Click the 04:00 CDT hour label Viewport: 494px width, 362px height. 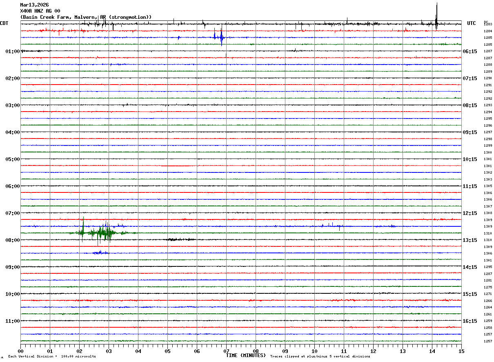13,132
